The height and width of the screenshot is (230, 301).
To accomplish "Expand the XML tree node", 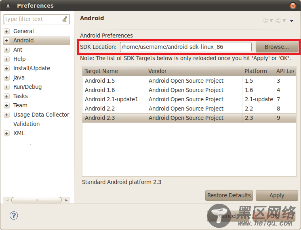I will pyautogui.click(x=7, y=134).
